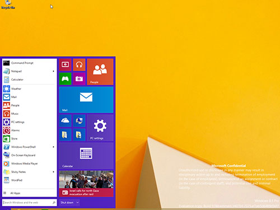Open the This PC computer tile
Viewport: 280px width, 210px height.
pos(79,120)
